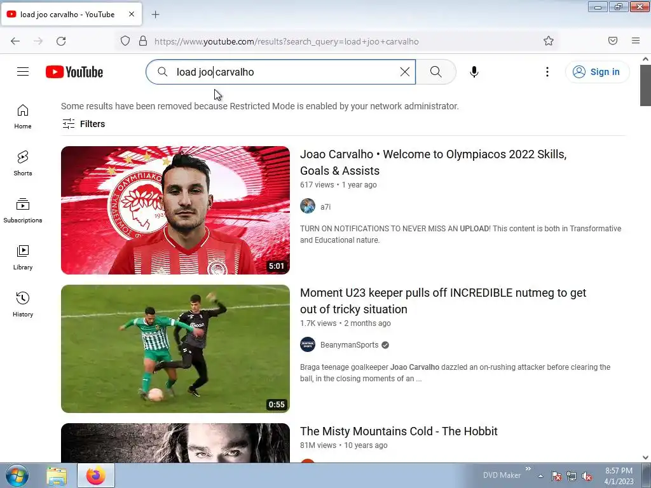Open Subscriptions in sidebar
The image size is (651, 488).
point(23,211)
